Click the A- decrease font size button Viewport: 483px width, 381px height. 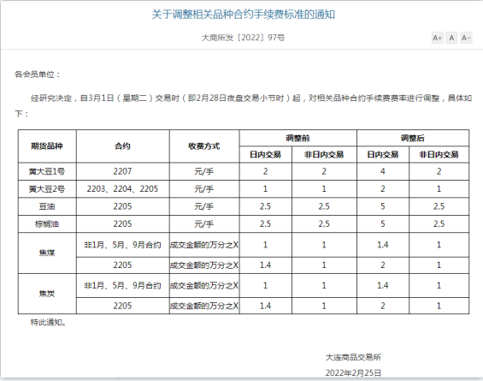point(466,38)
